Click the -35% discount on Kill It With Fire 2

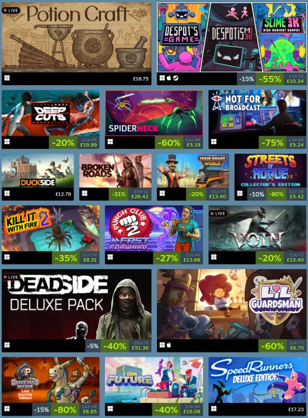click(66, 258)
